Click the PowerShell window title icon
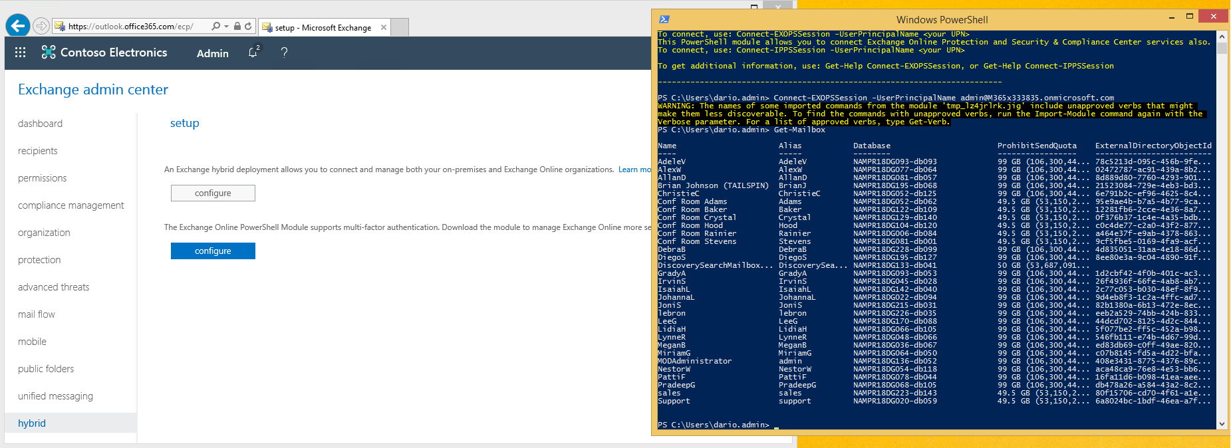 664,19
